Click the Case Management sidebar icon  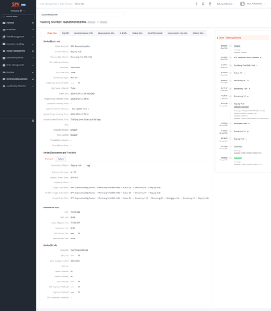4,58
